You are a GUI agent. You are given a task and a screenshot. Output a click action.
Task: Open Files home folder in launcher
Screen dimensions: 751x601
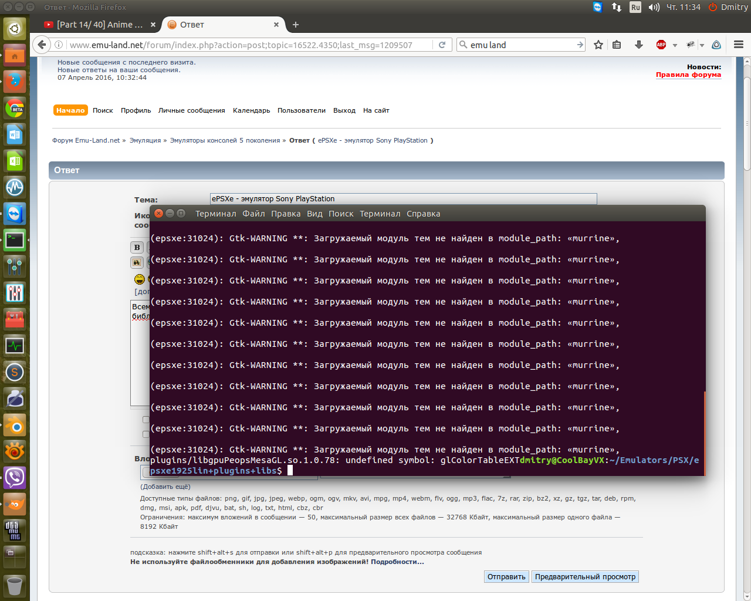(x=15, y=56)
